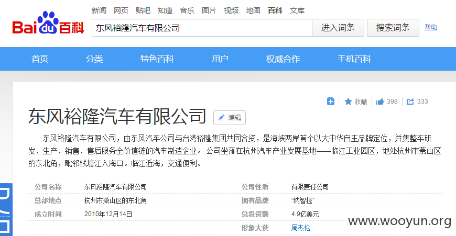The image size is (456, 236).
Task: Open the 知道 top link
Action: pos(165,11)
